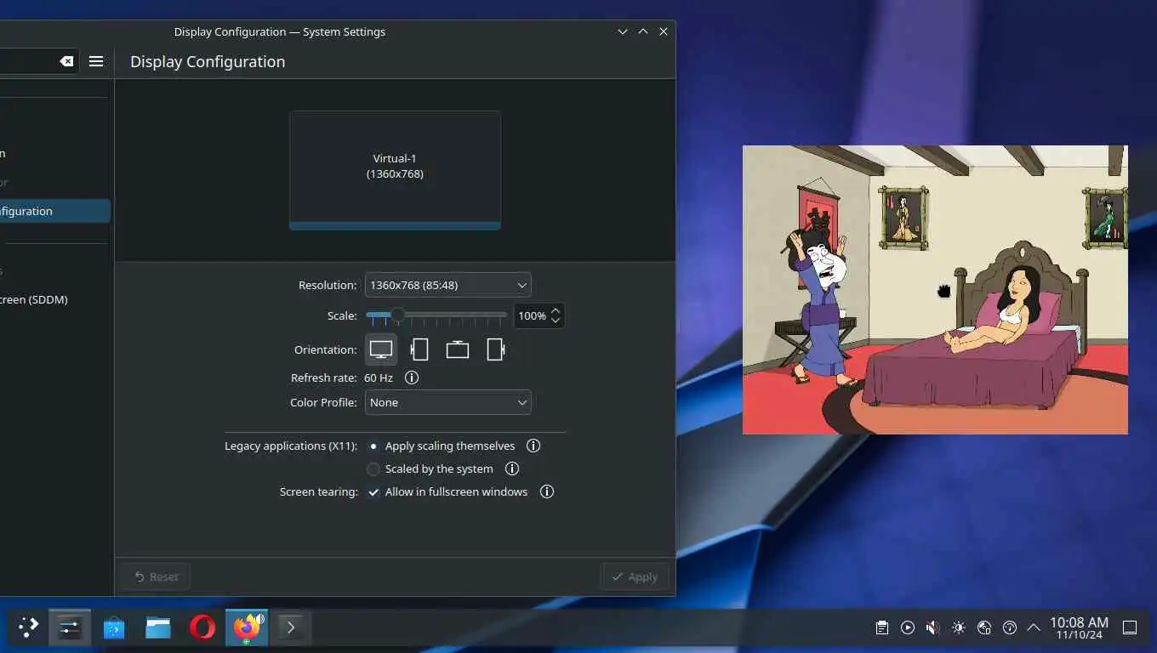Increase the scale percentage value
Viewport: 1157px width, 653px height.
556,310
